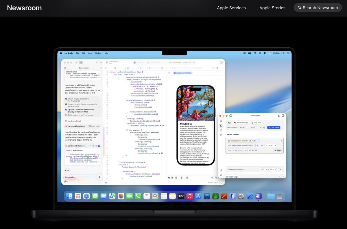Click the Xcode run (play) button
347x229 pixels.
pyautogui.click(x=101, y=62)
